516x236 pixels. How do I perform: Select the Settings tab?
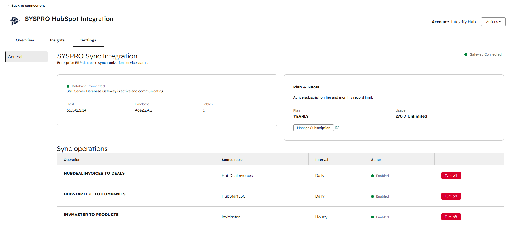[x=88, y=40]
